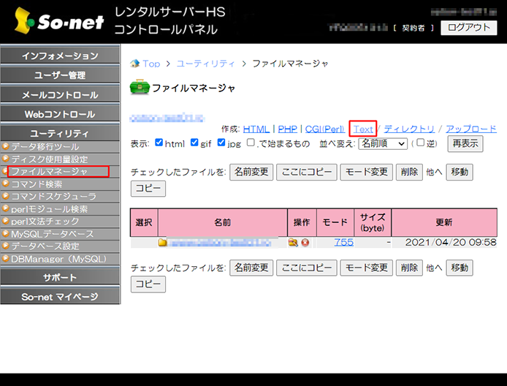The height and width of the screenshot is (386, 507).
Task: Click the green toolbox File Manager icon
Action: pos(139,88)
